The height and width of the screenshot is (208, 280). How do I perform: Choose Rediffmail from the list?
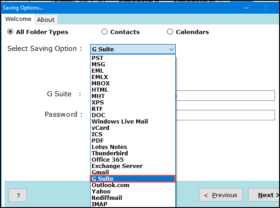click(133, 198)
